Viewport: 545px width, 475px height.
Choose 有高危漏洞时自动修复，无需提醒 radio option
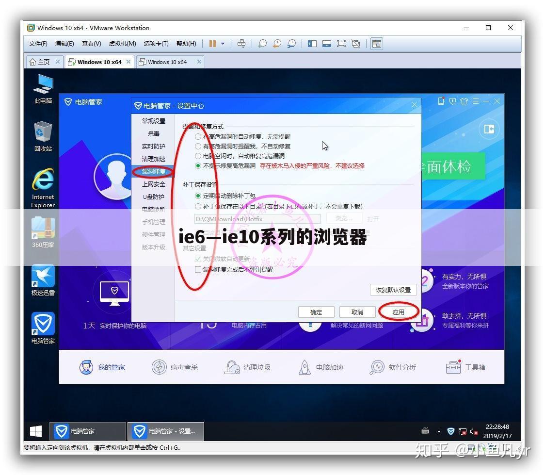pos(198,137)
